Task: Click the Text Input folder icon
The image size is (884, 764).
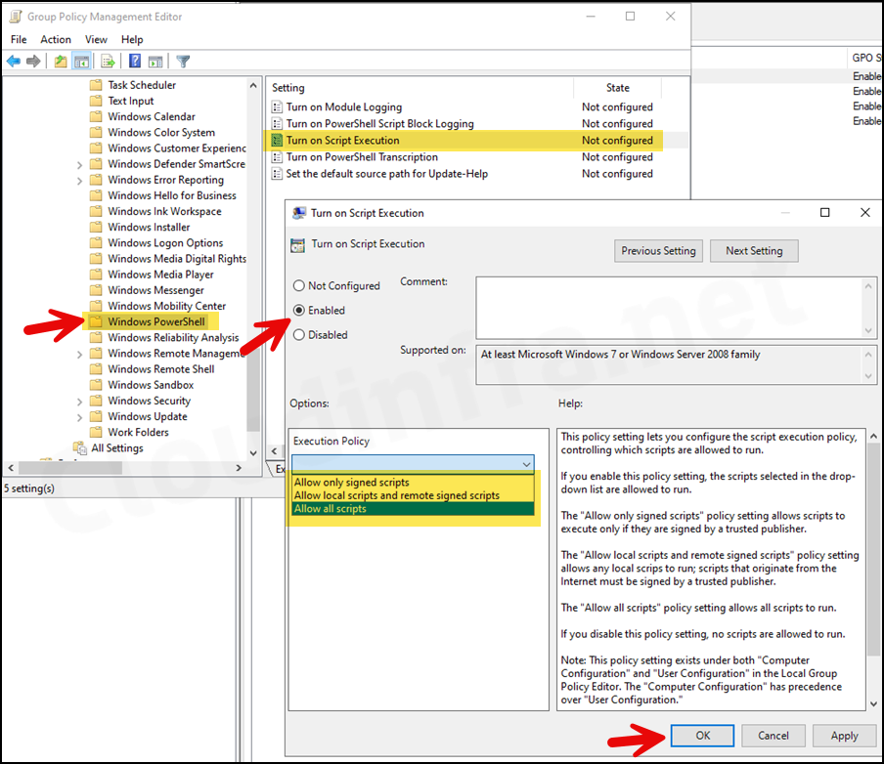Action: point(97,101)
